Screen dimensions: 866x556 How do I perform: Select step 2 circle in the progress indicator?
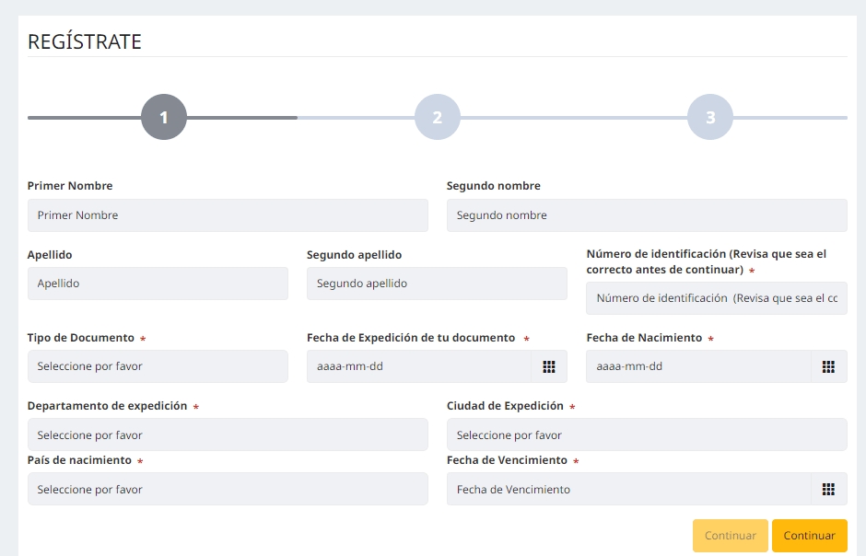click(x=438, y=117)
